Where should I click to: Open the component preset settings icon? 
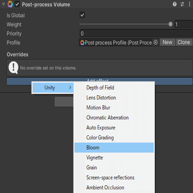[x=182, y=4]
